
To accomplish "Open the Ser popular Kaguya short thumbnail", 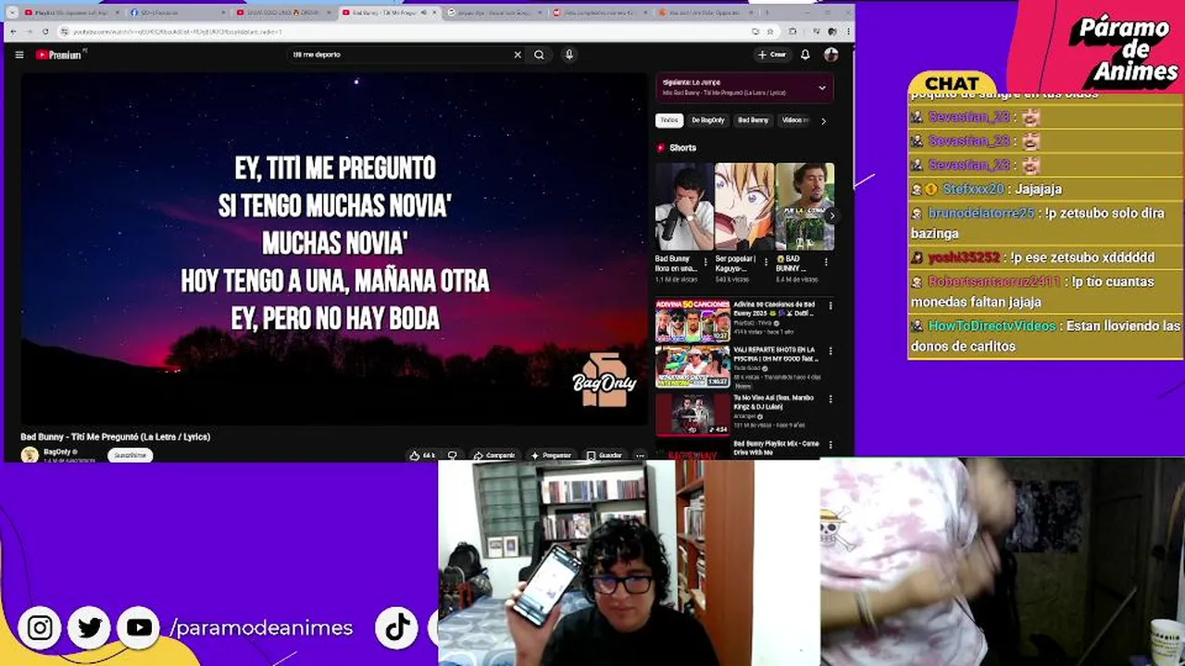I will (744, 207).
